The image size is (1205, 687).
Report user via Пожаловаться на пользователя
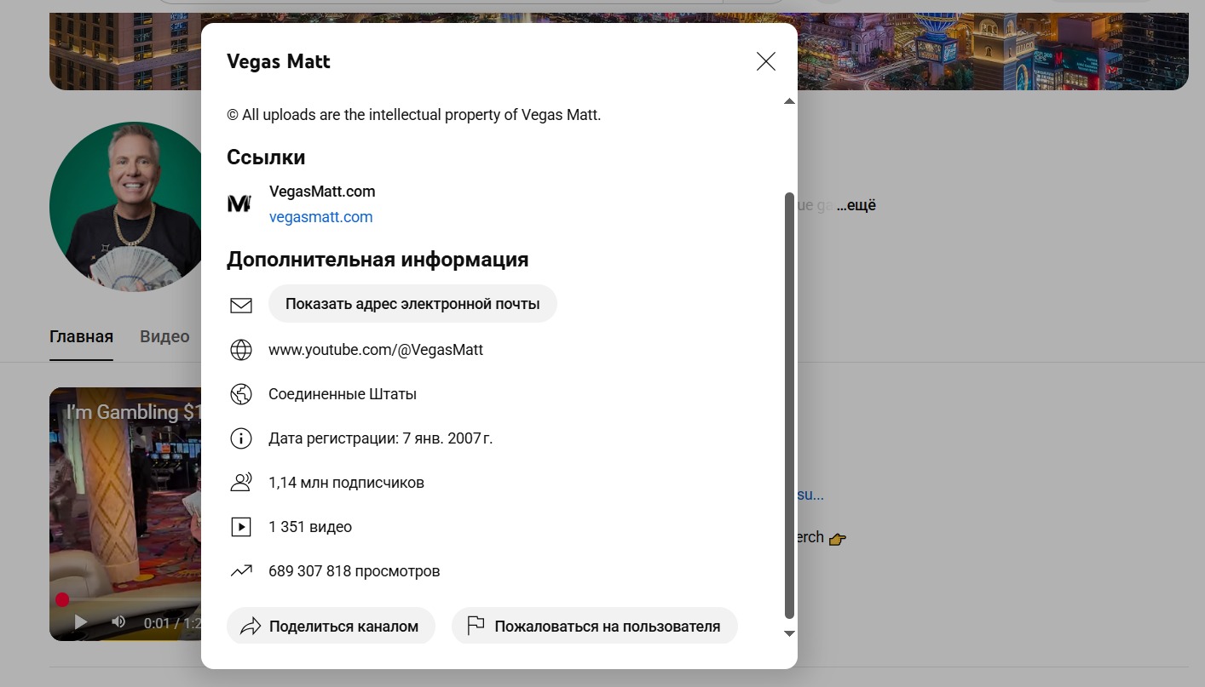tap(594, 627)
